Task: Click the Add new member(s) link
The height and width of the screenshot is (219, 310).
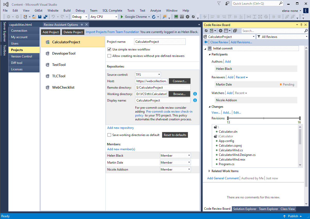Action: (121, 149)
